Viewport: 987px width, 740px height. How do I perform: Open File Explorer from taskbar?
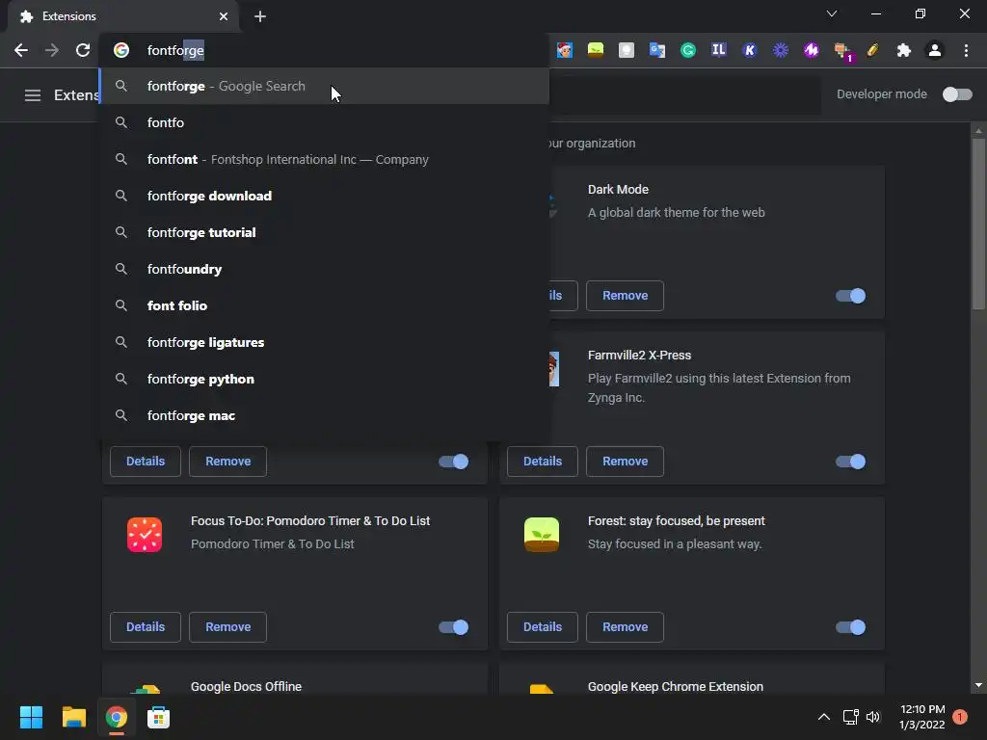click(73, 717)
